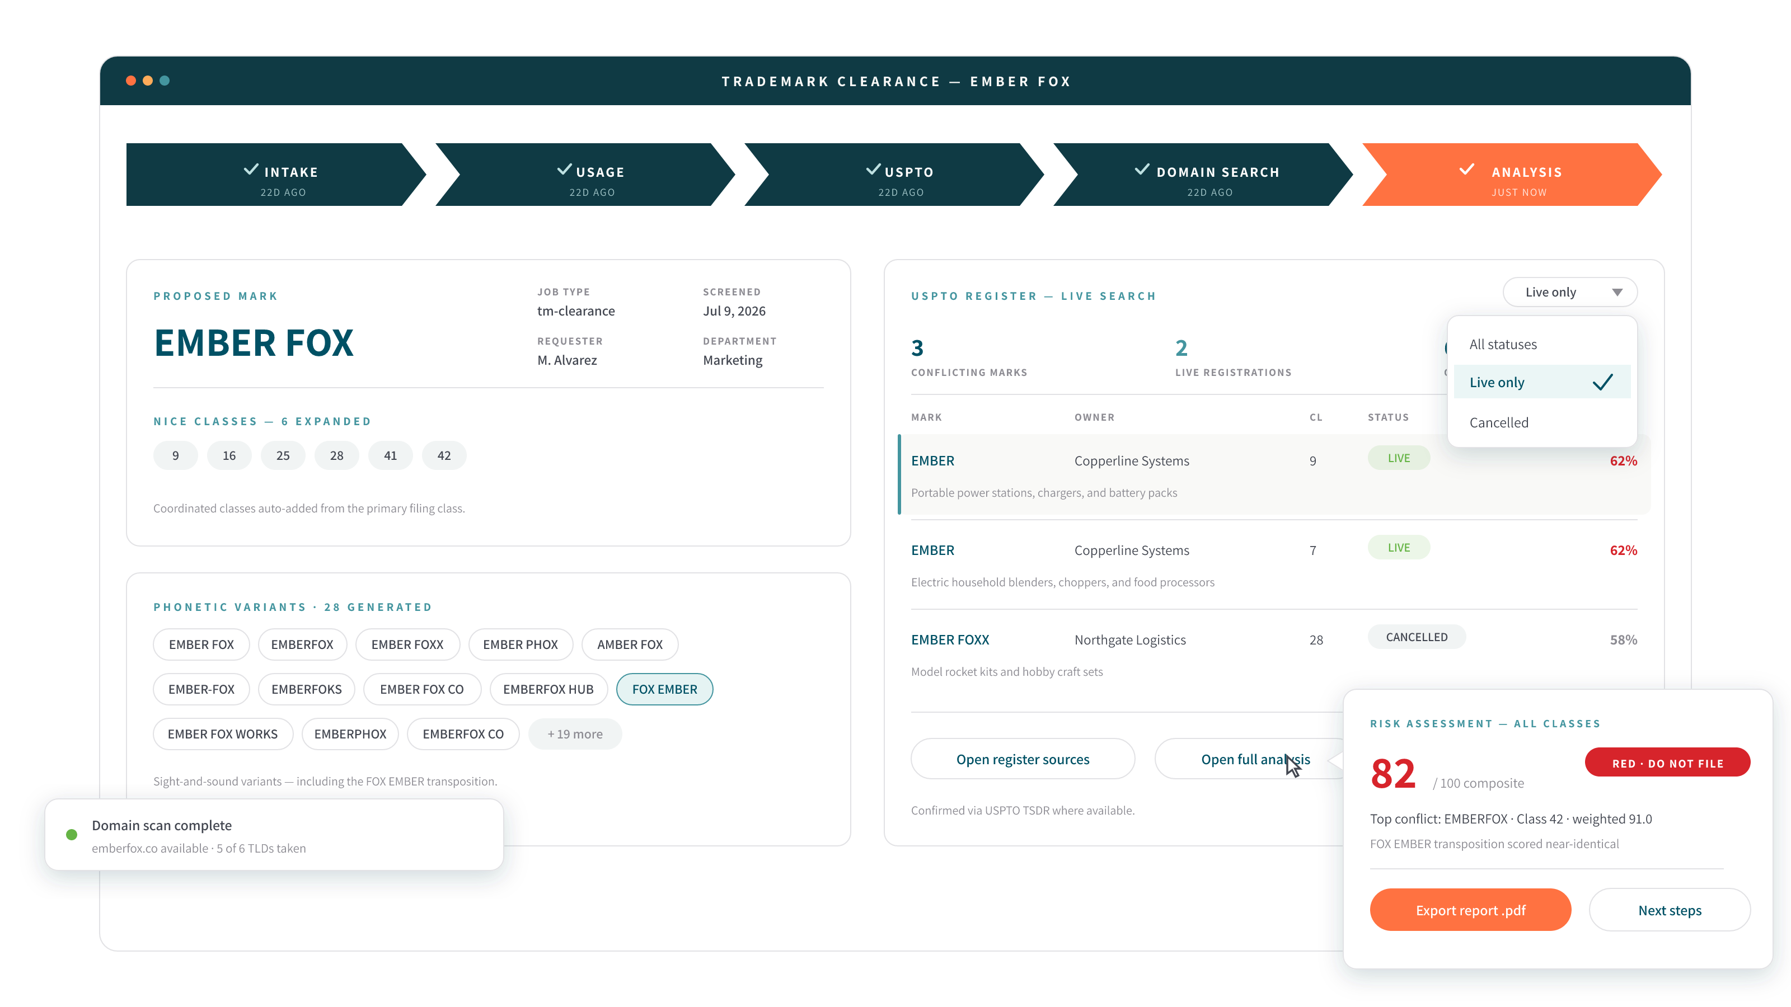
Task: Toggle the FOX EMBER variant chip
Action: (665, 689)
